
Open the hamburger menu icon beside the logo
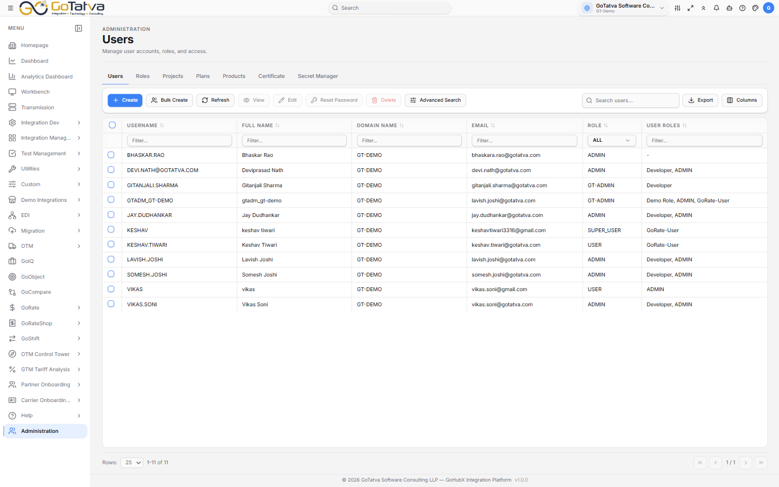tap(10, 8)
